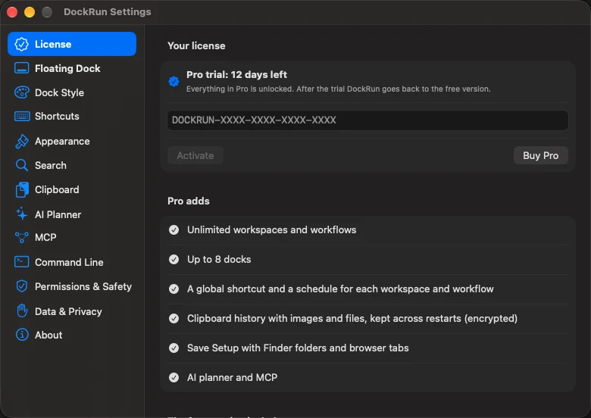
Task: Click the Data & Privacy hand icon
Action: tap(22, 310)
